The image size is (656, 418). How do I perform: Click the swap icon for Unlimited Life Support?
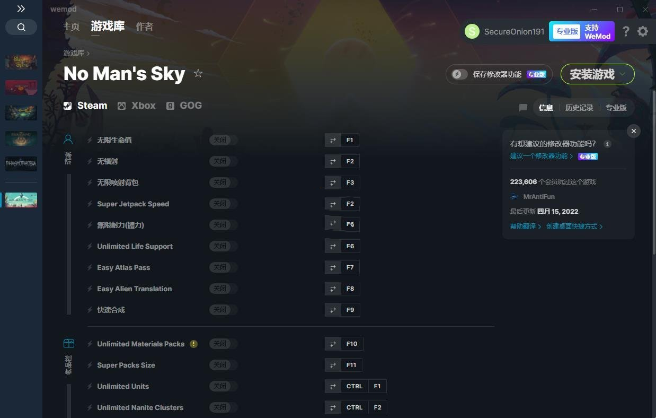pyautogui.click(x=333, y=246)
